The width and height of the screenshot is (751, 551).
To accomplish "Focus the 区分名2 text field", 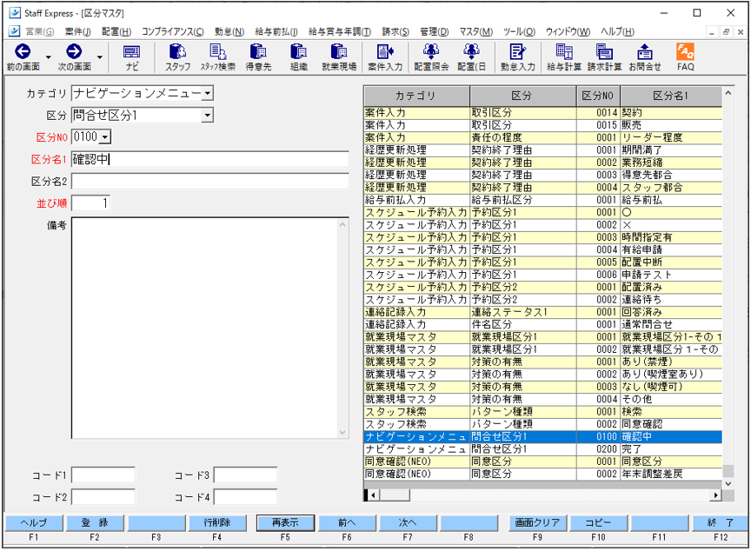I will point(210,182).
